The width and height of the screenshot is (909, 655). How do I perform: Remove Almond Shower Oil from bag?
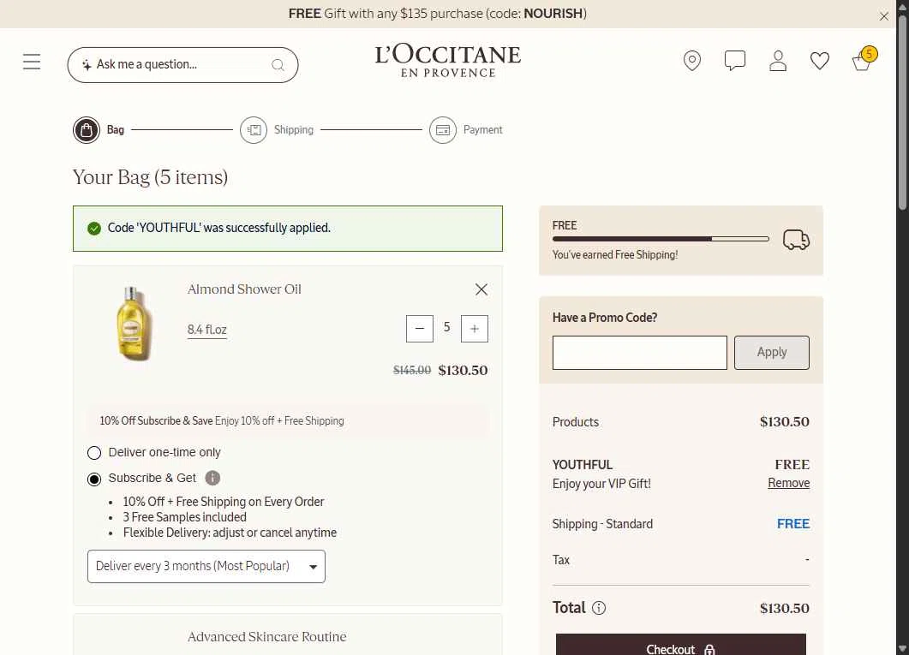click(481, 289)
